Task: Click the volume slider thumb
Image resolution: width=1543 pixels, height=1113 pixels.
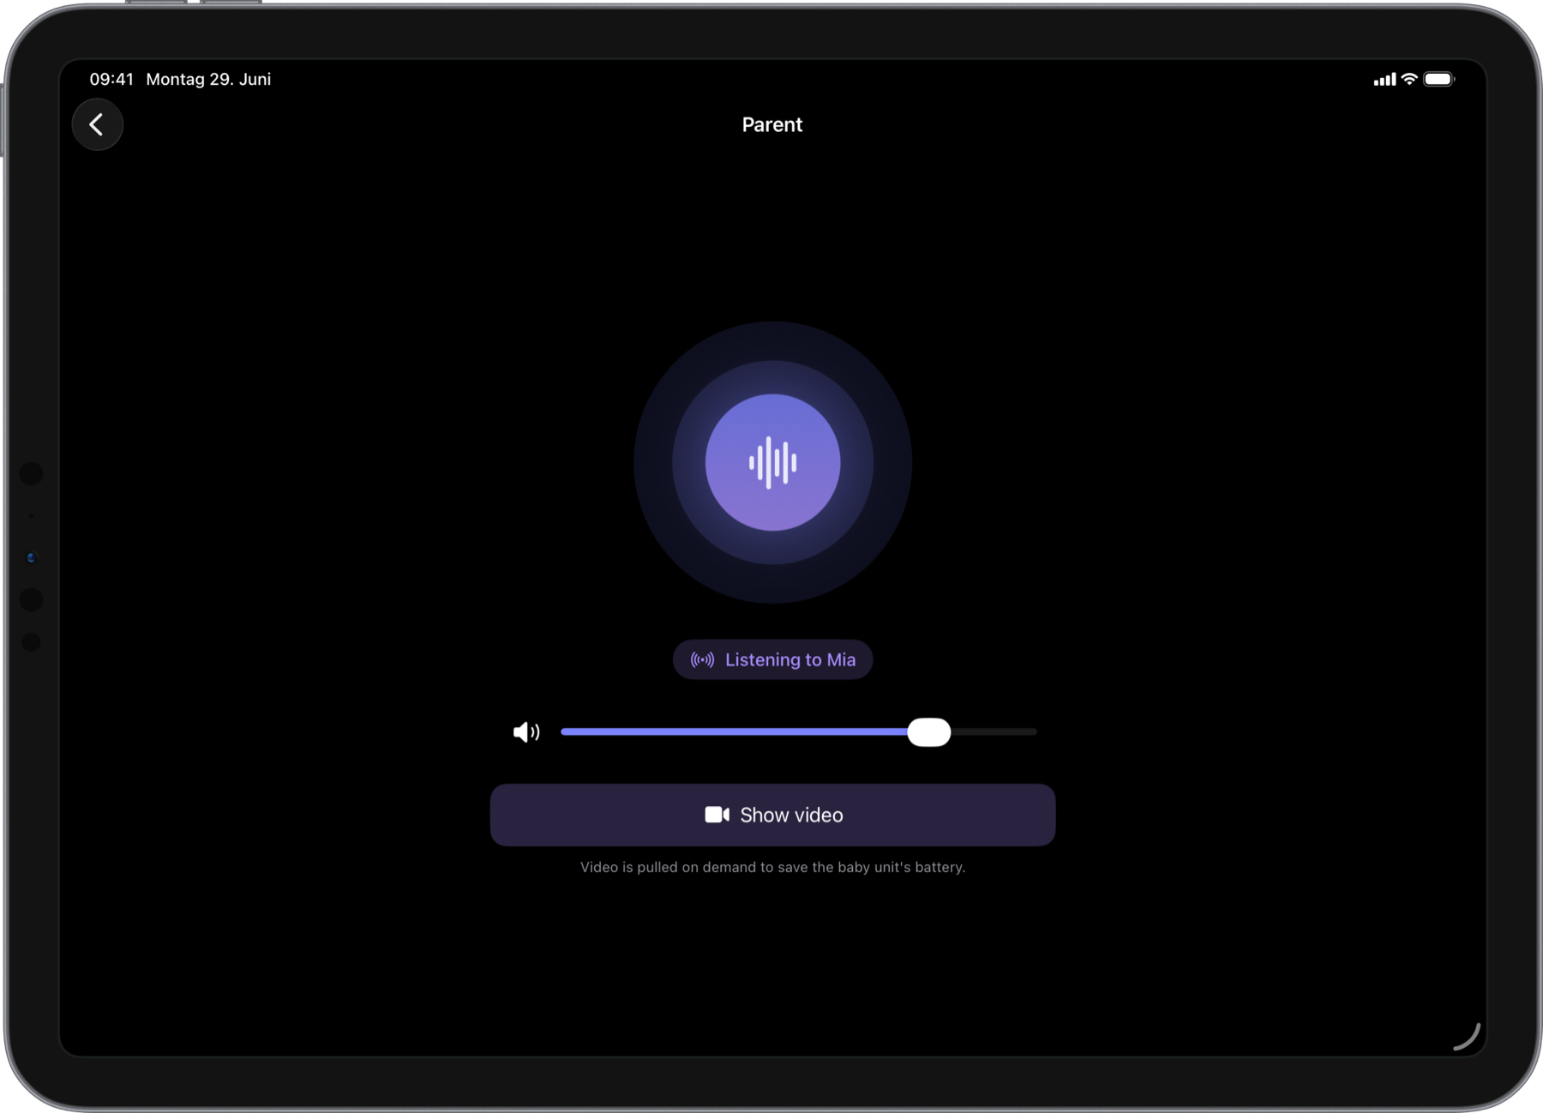Action: pos(929,731)
